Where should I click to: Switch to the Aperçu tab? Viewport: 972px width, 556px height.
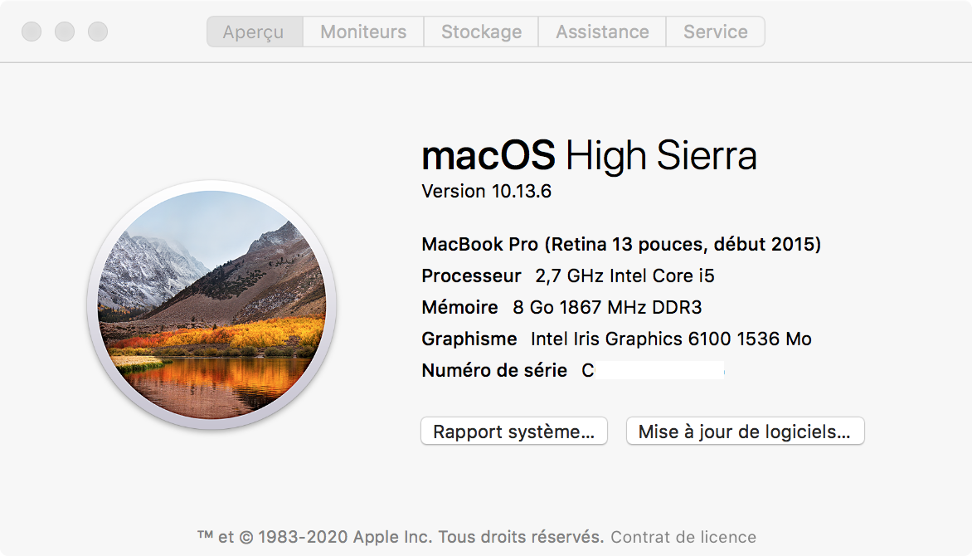254,32
